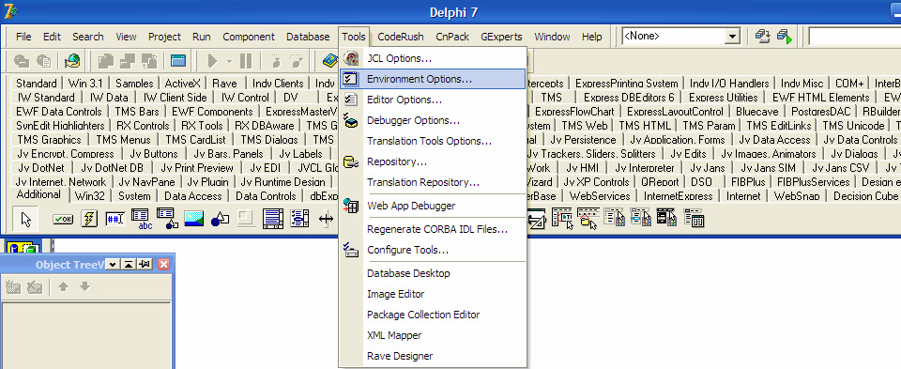Viewport: 901px width, 369px height.
Task: Pick the ScrollBox component icon
Action: (273, 219)
